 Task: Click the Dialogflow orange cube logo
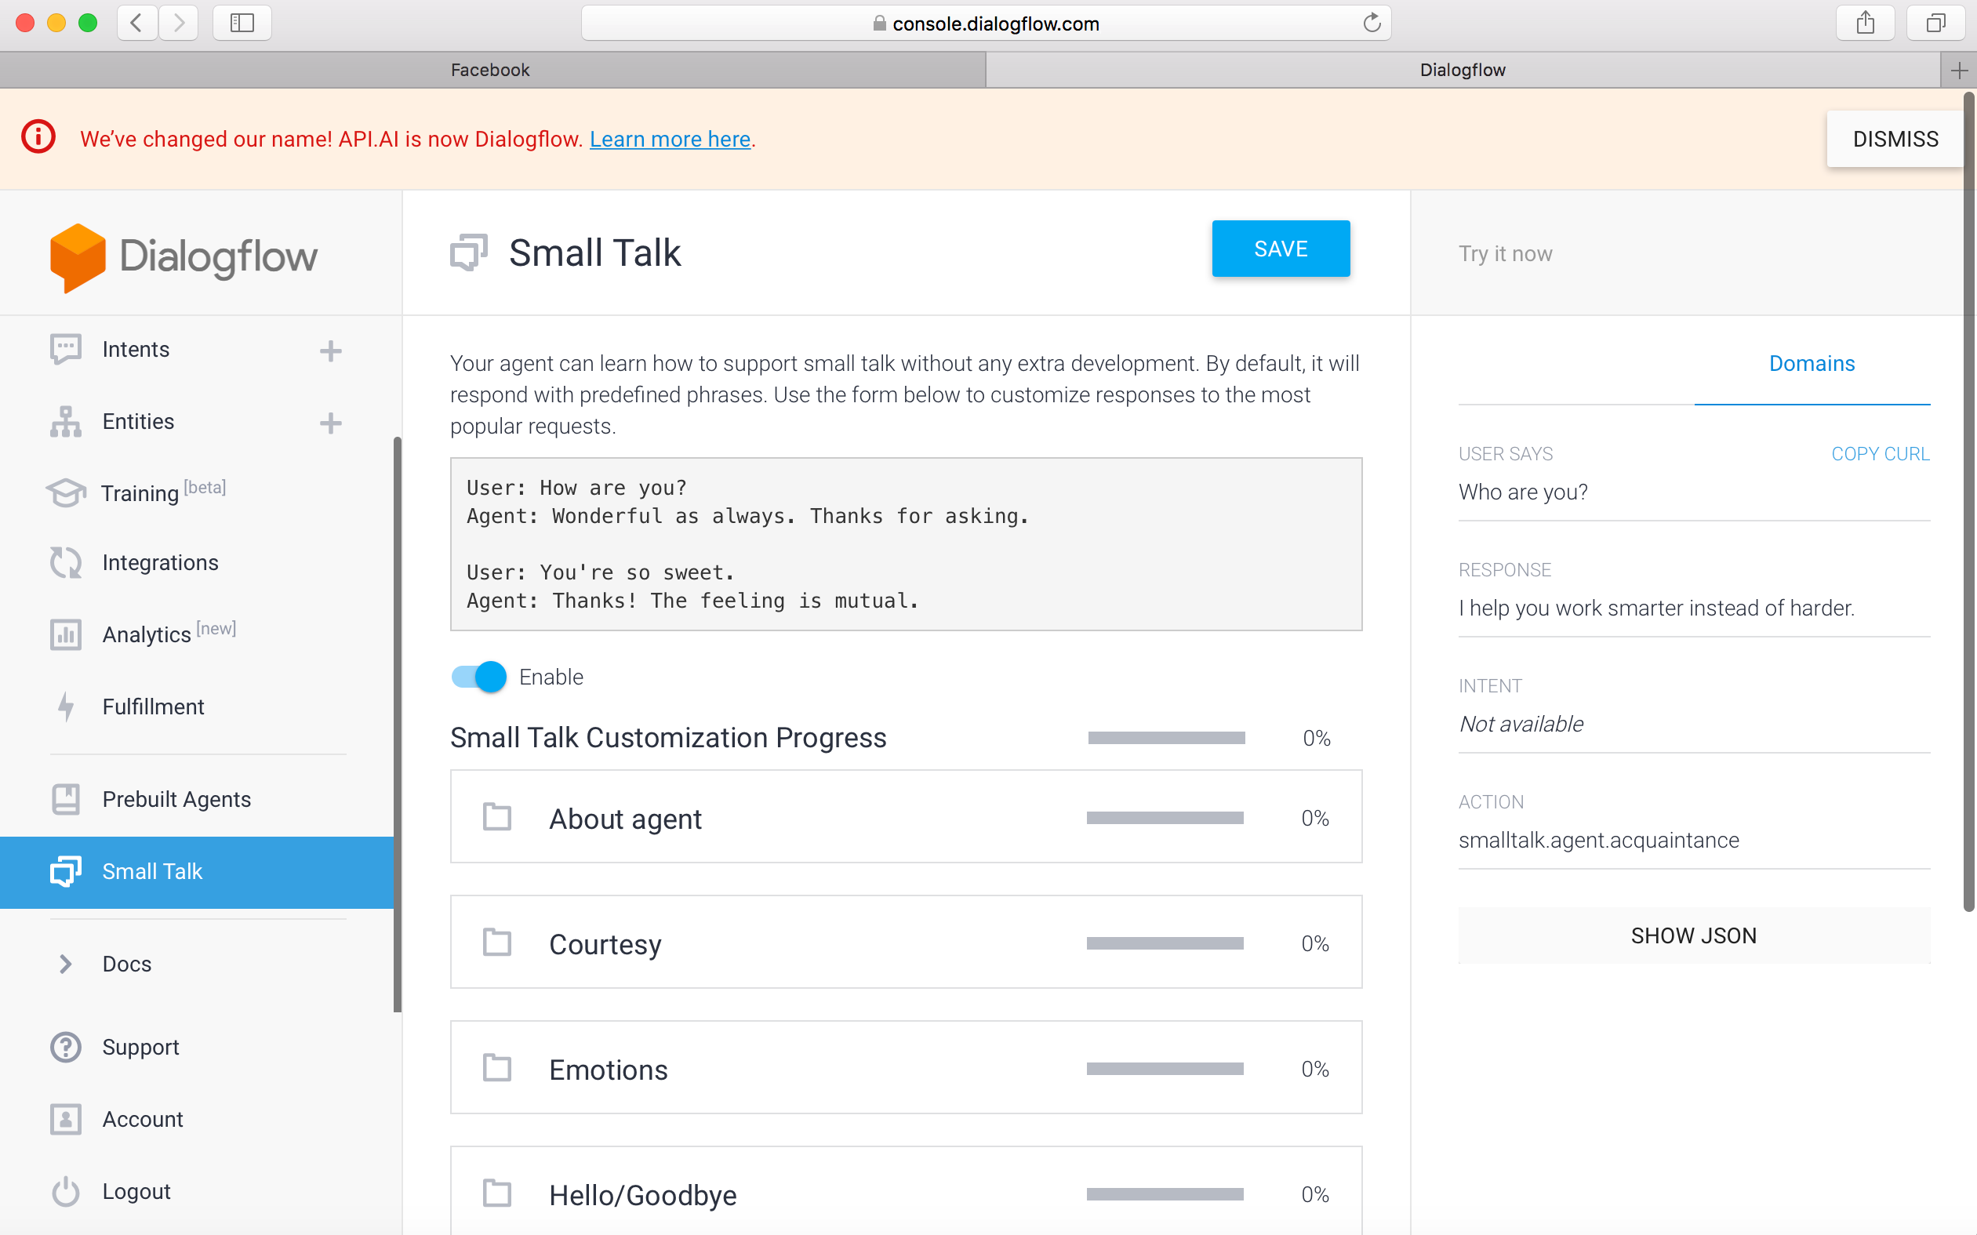point(78,258)
